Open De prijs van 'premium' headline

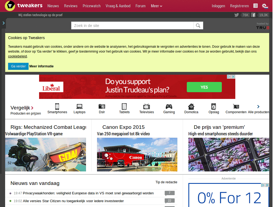point(219,127)
